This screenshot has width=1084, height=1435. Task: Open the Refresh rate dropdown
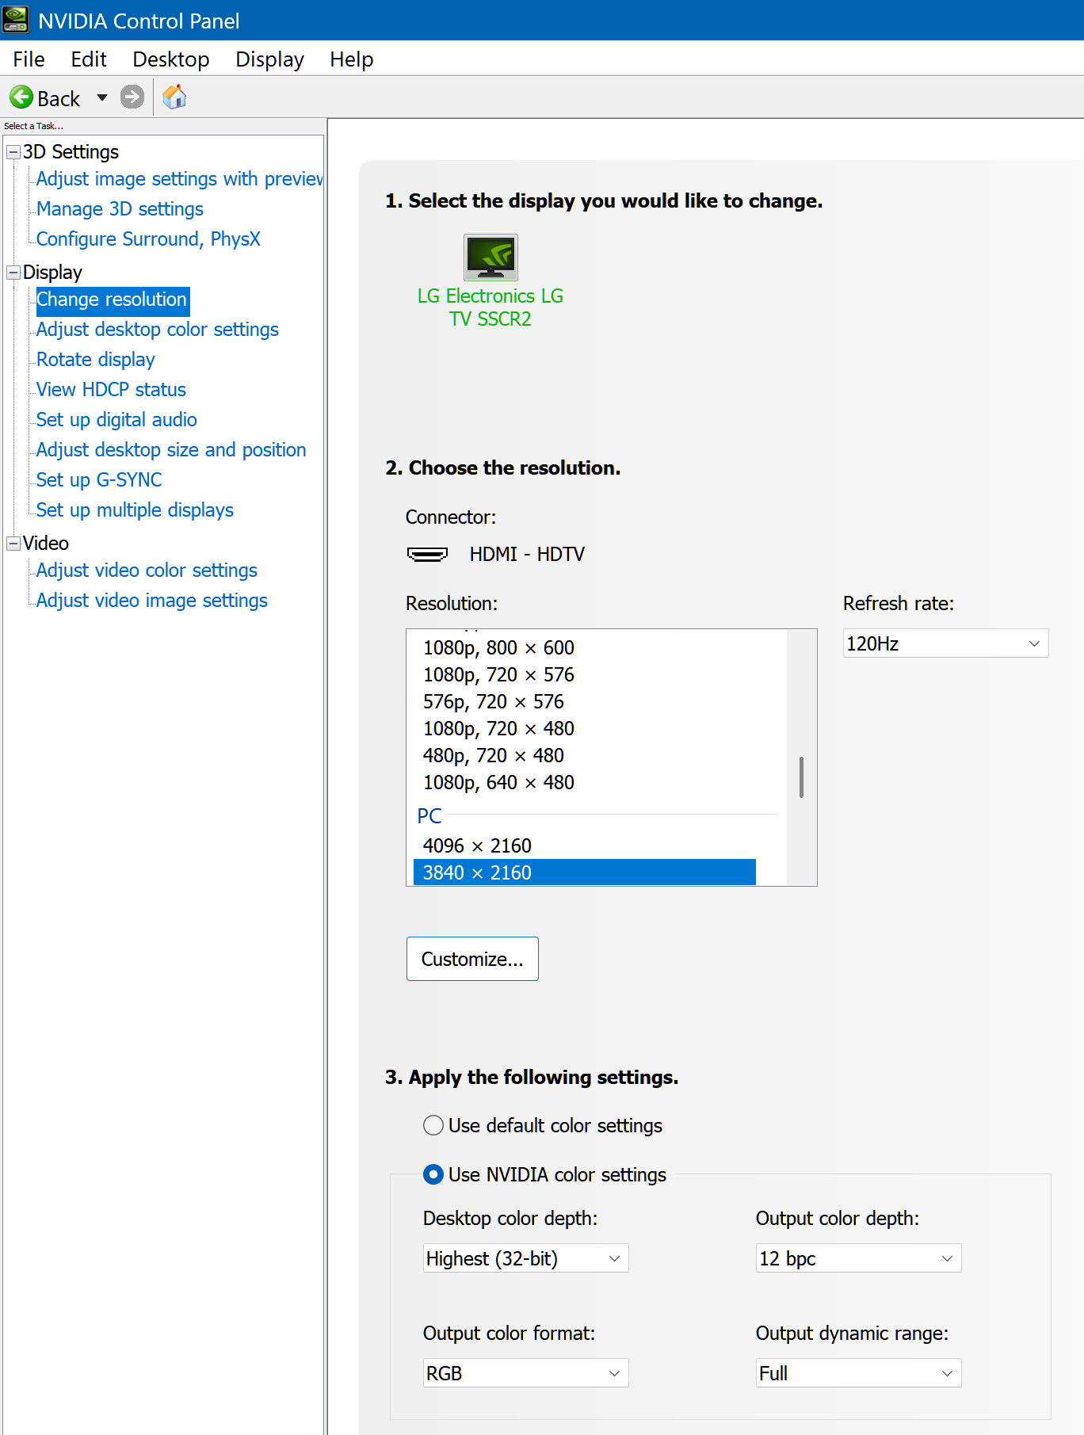pos(945,643)
